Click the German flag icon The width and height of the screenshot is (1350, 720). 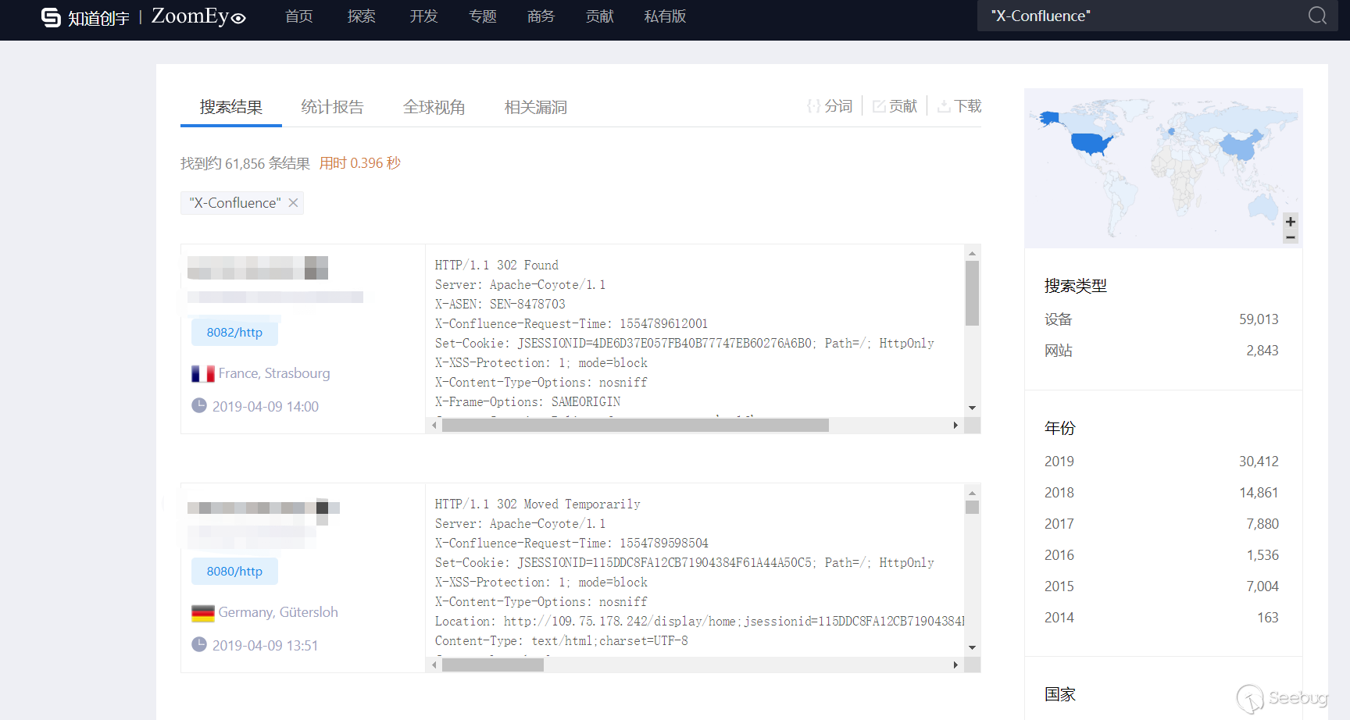click(203, 613)
